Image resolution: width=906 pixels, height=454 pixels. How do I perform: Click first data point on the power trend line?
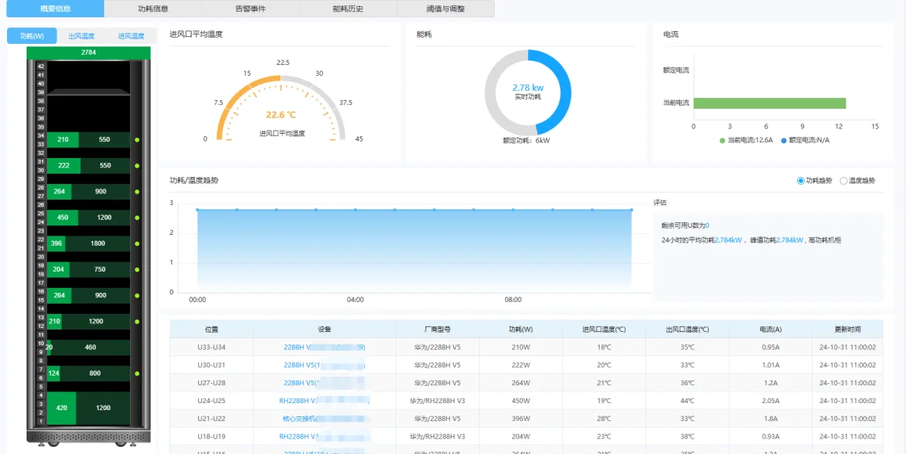197,210
